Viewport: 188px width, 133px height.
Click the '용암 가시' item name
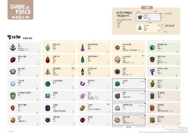pos(56,57)
